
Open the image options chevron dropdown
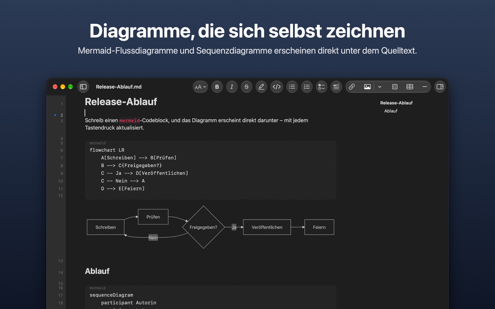[x=380, y=87]
